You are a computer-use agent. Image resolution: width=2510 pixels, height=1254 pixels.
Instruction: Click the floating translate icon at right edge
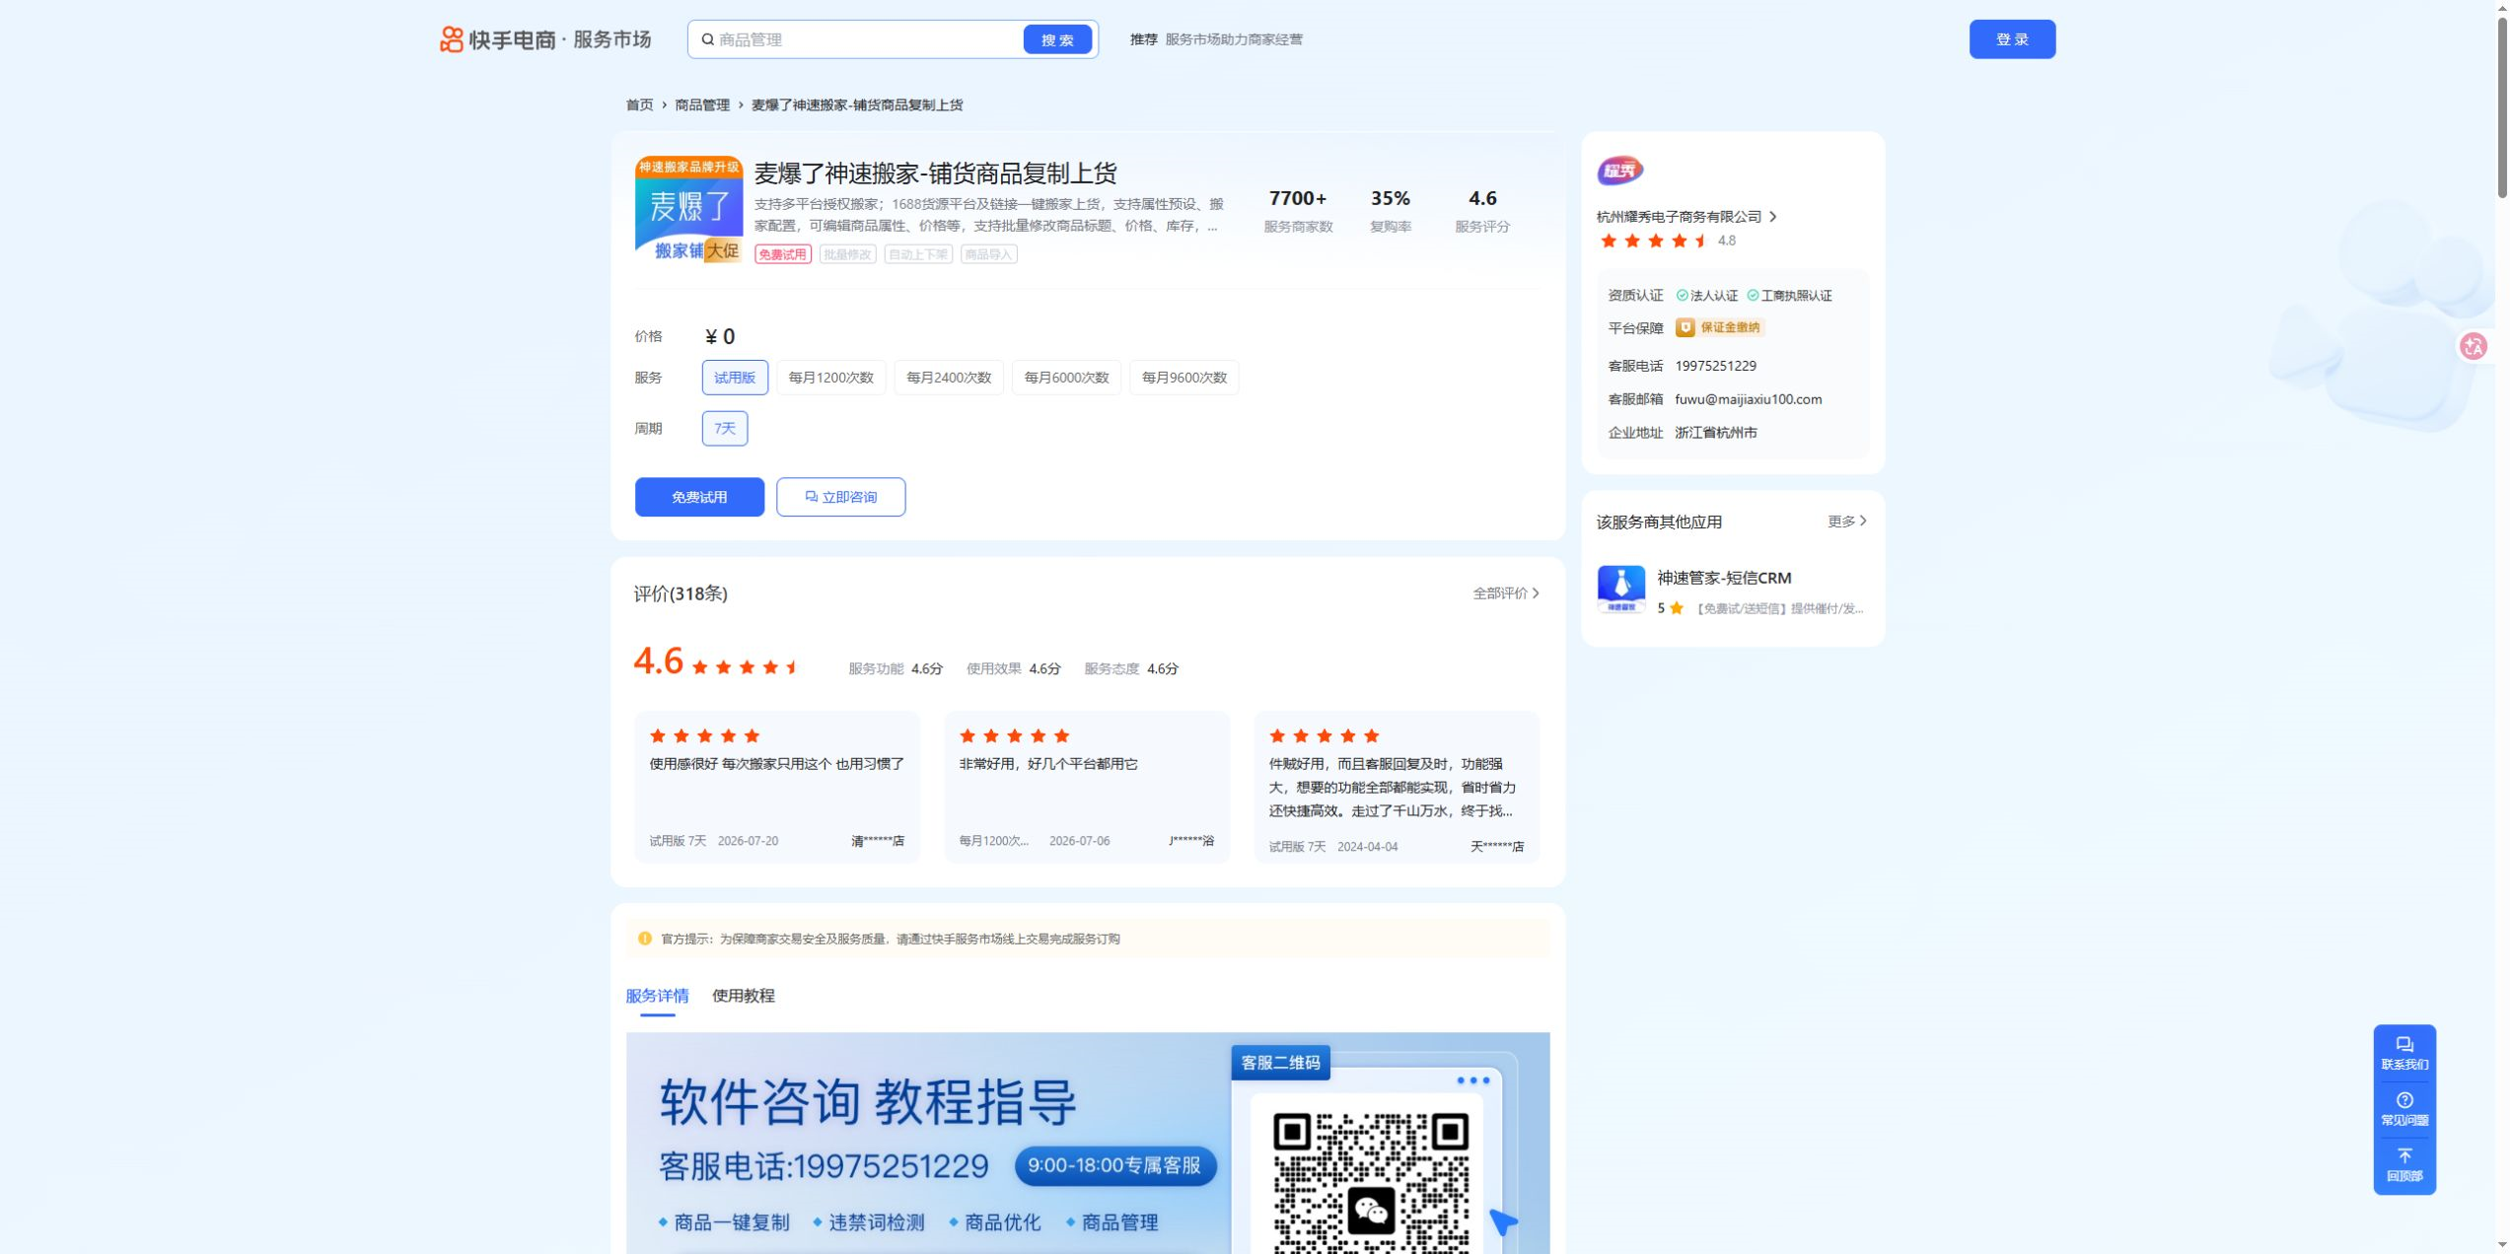pos(2473,346)
